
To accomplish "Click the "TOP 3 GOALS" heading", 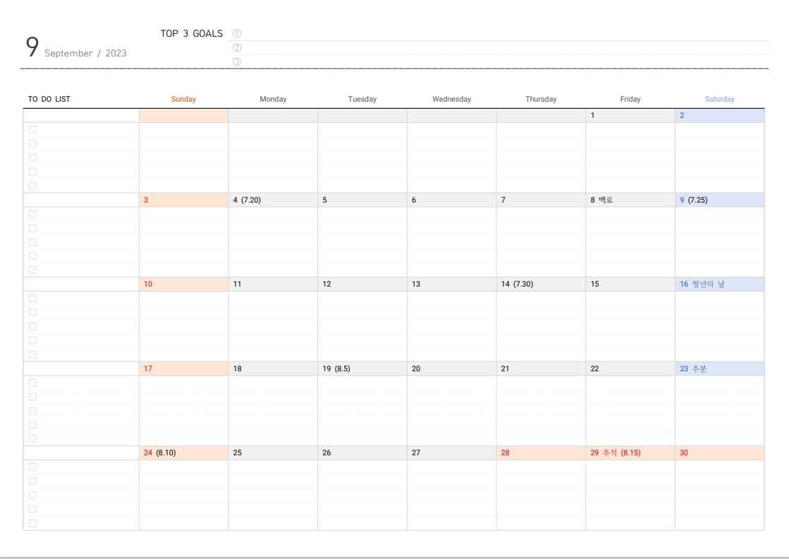I will tap(191, 33).
